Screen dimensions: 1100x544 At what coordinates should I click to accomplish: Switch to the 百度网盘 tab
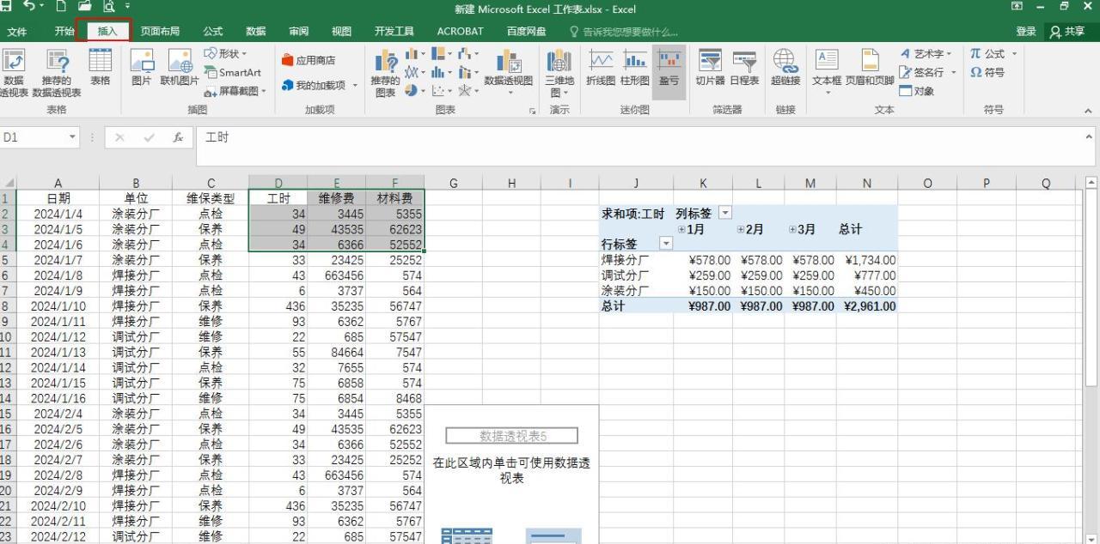click(x=527, y=32)
